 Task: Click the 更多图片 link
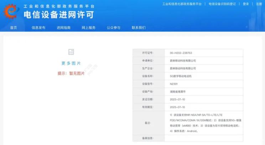click(x=71, y=63)
